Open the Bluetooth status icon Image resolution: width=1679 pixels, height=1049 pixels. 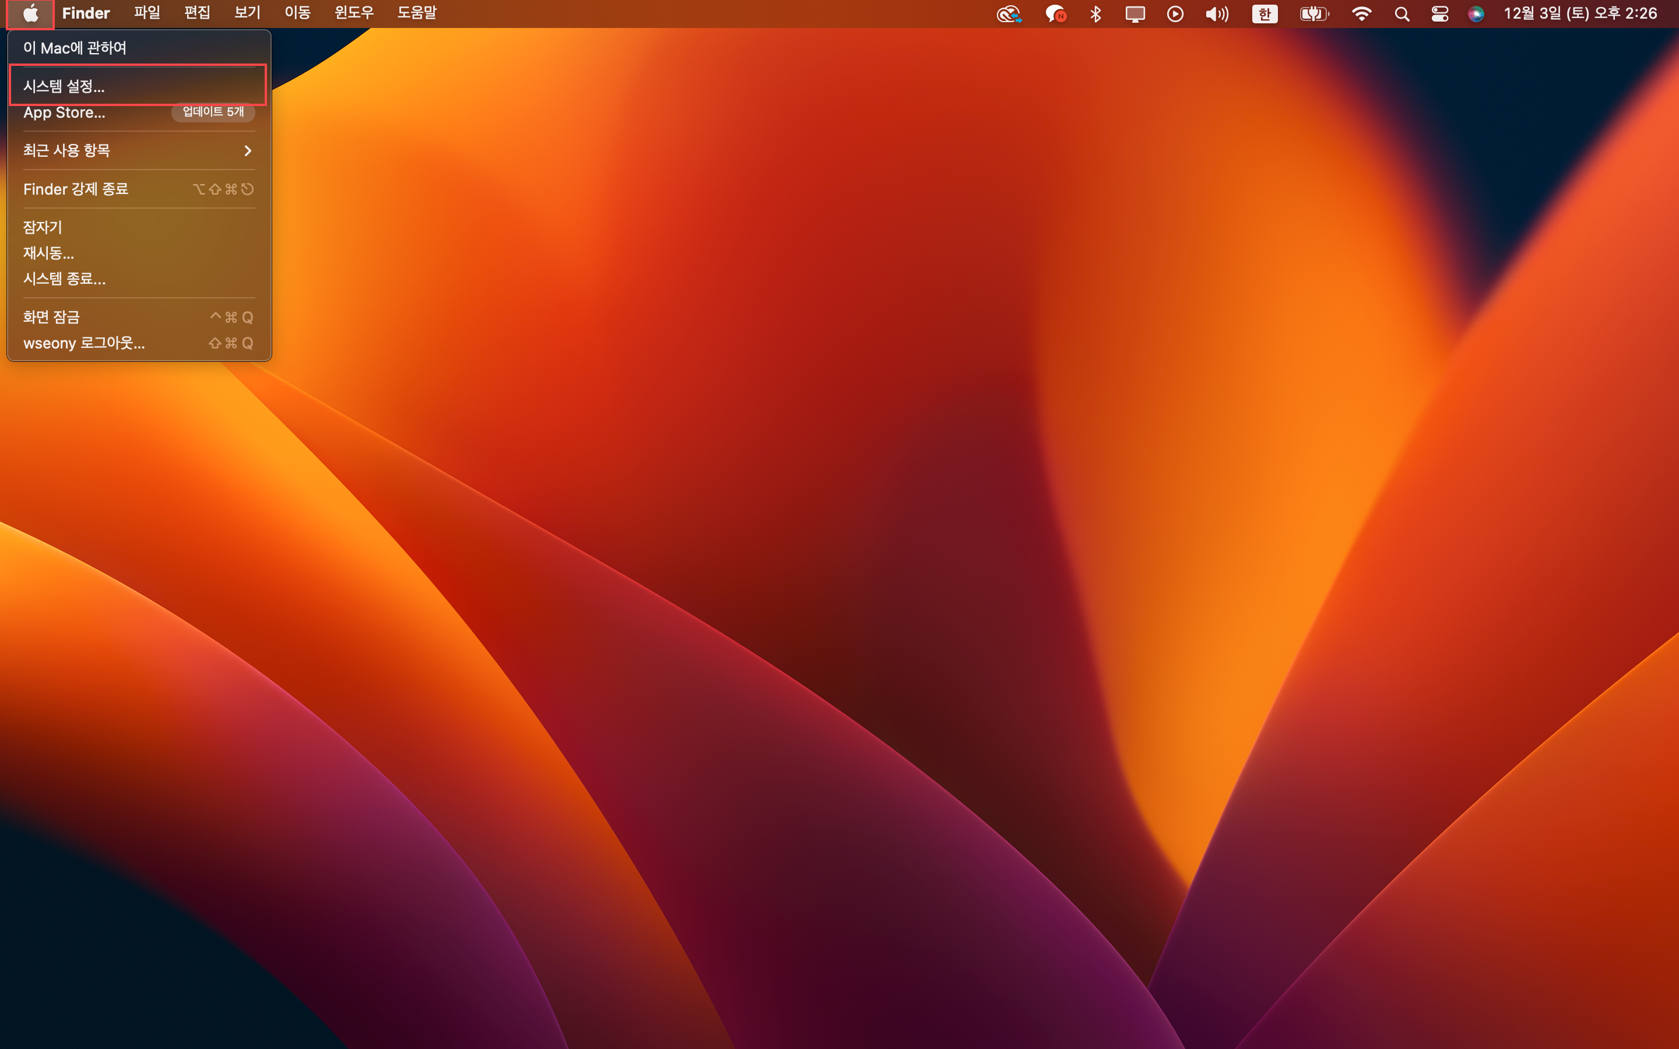click(1095, 14)
